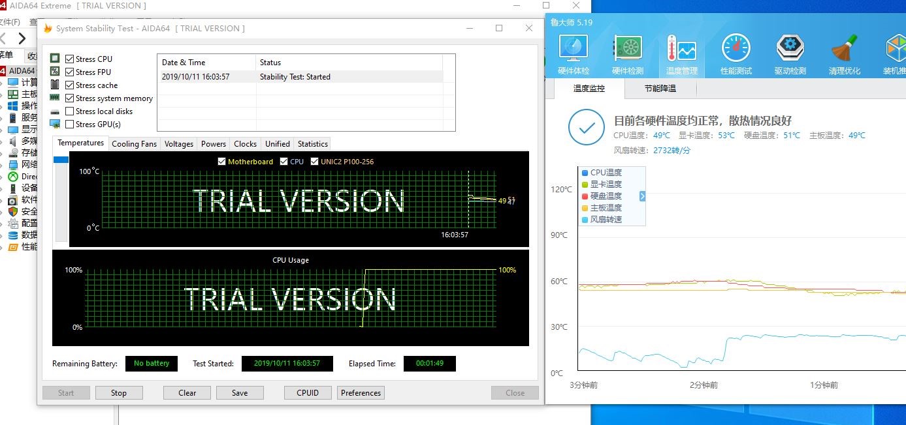Screen dimensions: 906x425
Task: Uncheck Stress CPU checkbox
Action: 70,59
